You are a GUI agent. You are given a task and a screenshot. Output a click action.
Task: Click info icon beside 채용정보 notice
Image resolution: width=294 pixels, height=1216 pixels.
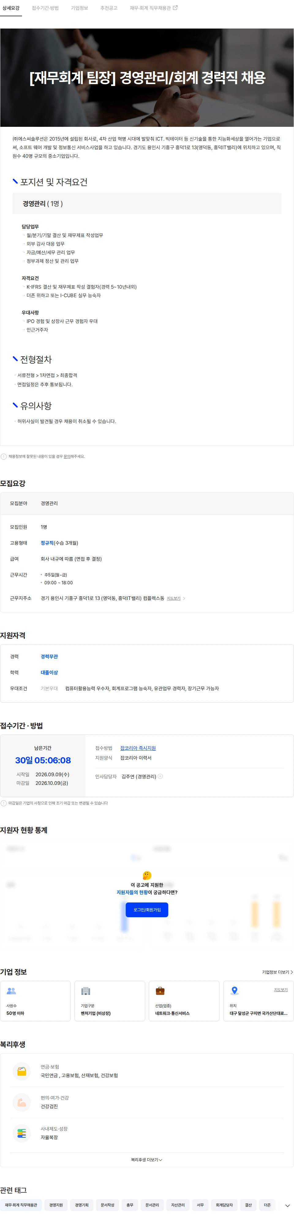4,457
